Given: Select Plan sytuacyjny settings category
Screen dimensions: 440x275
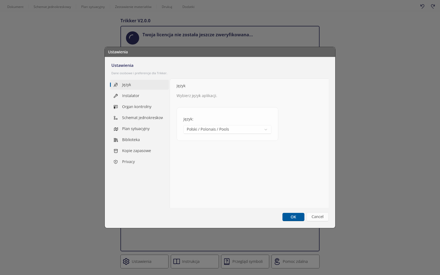Looking at the screenshot, I should click(139, 129).
